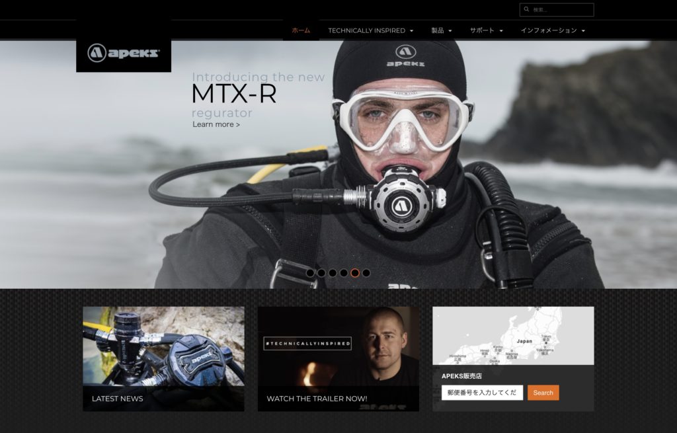The height and width of the screenshot is (433, 677).
Task: Go to the ホーム menu item
Action: (301, 30)
